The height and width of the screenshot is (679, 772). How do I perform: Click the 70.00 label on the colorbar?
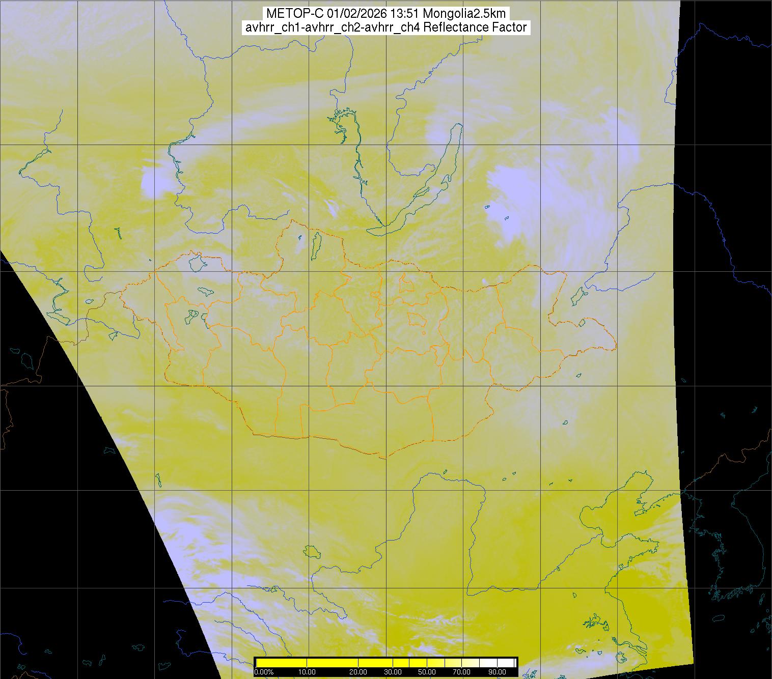461,672
